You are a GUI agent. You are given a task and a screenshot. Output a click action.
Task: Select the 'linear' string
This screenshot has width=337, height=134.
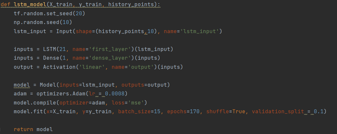[x=92, y=67]
